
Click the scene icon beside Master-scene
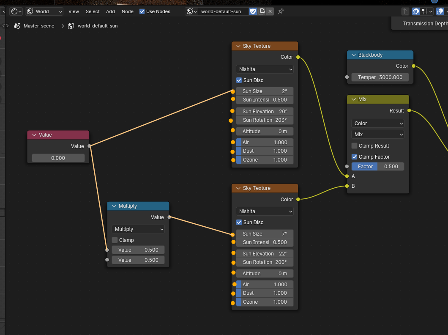17,26
